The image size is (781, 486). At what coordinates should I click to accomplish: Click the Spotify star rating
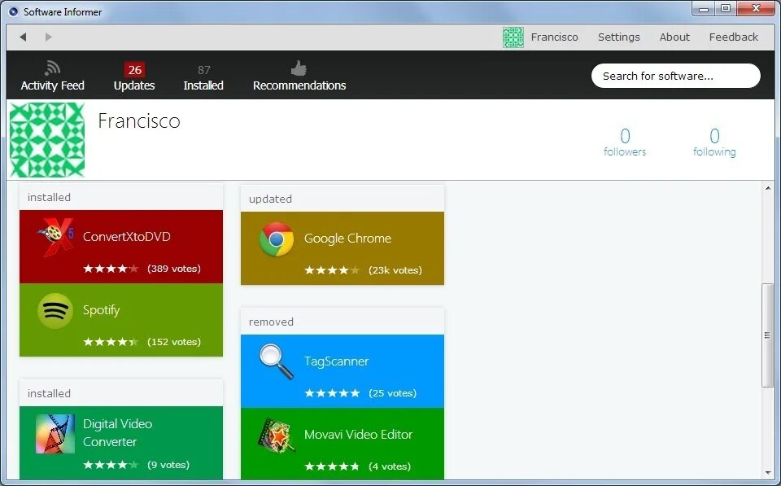111,342
